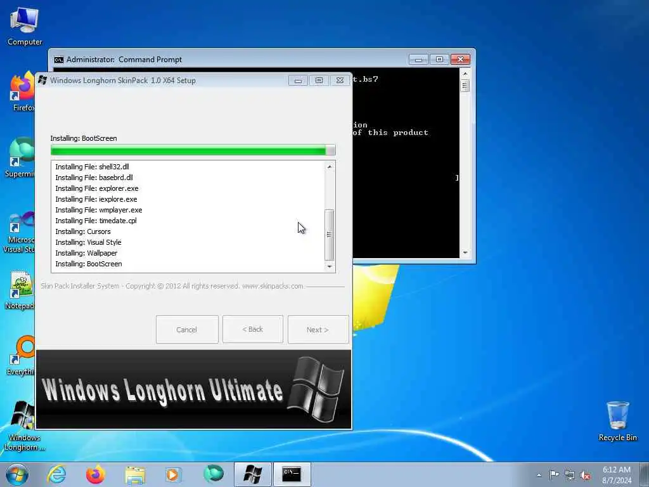Image resolution: width=649 pixels, height=487 pixels.
Task: Select 'Installing: BootScreen' line in log list
Action: [89, 264]
